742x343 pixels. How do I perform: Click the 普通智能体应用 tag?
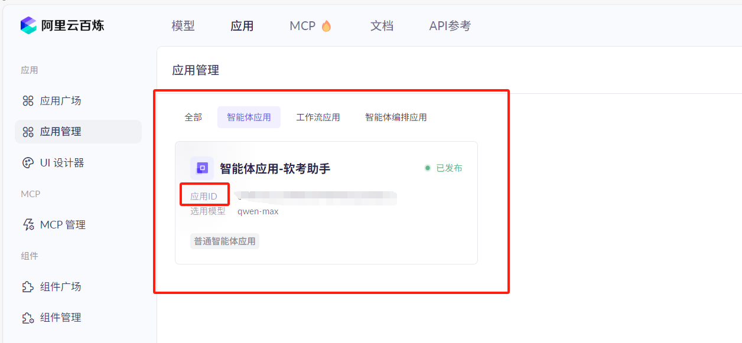click(x=224, y=241)
